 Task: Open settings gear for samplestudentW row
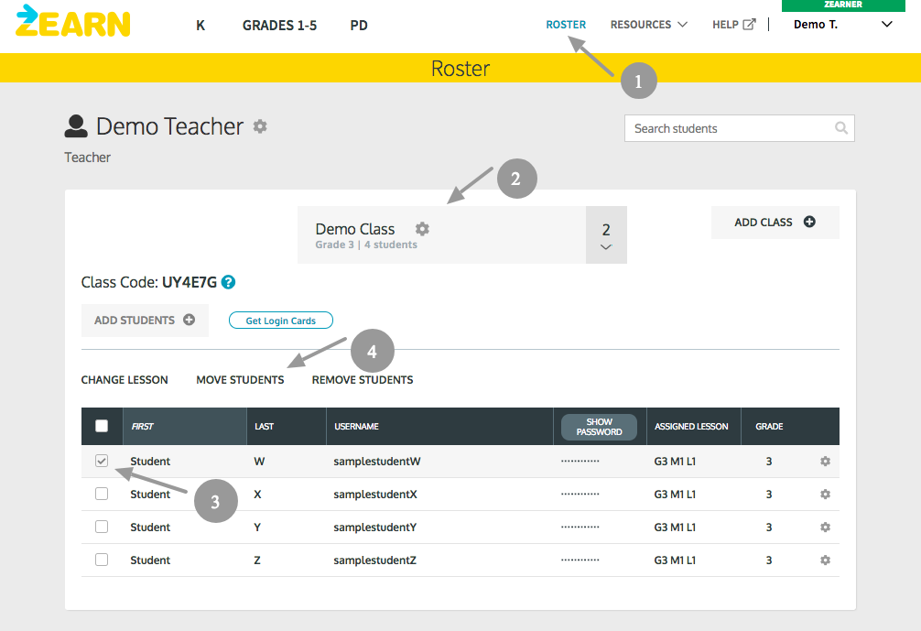(825, 462)
